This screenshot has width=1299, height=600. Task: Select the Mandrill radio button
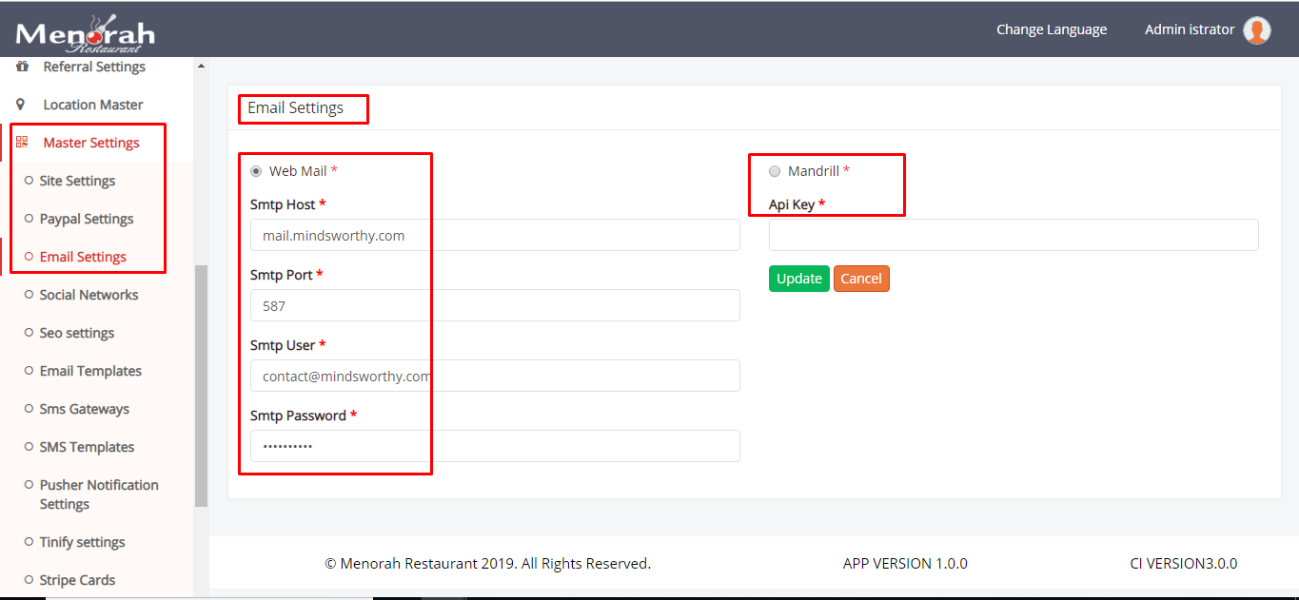click(x=775, y=171)
